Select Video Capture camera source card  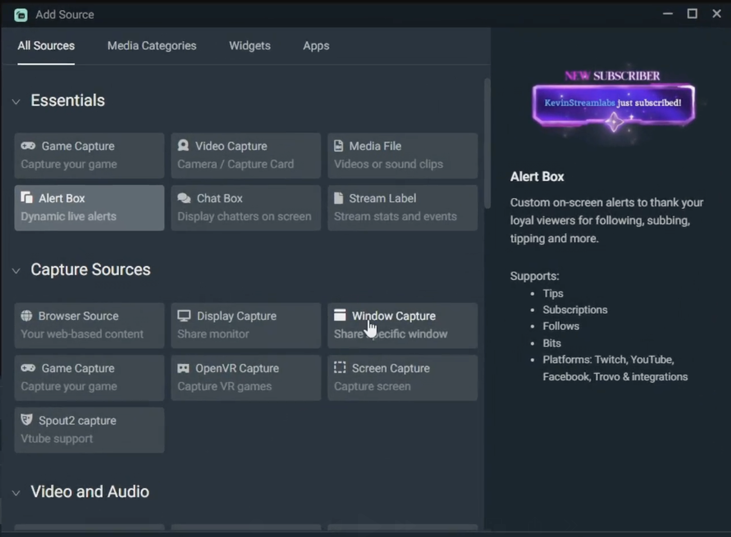coord(246,155)
